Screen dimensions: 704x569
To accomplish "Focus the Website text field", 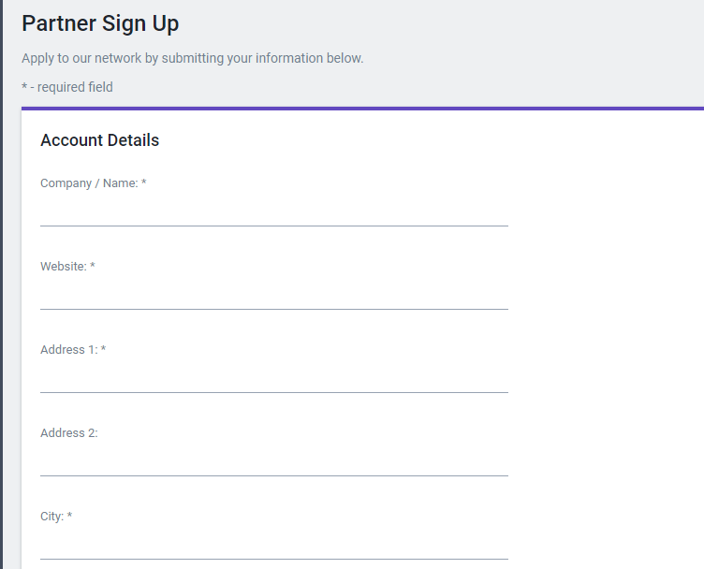I will (273, 295).
